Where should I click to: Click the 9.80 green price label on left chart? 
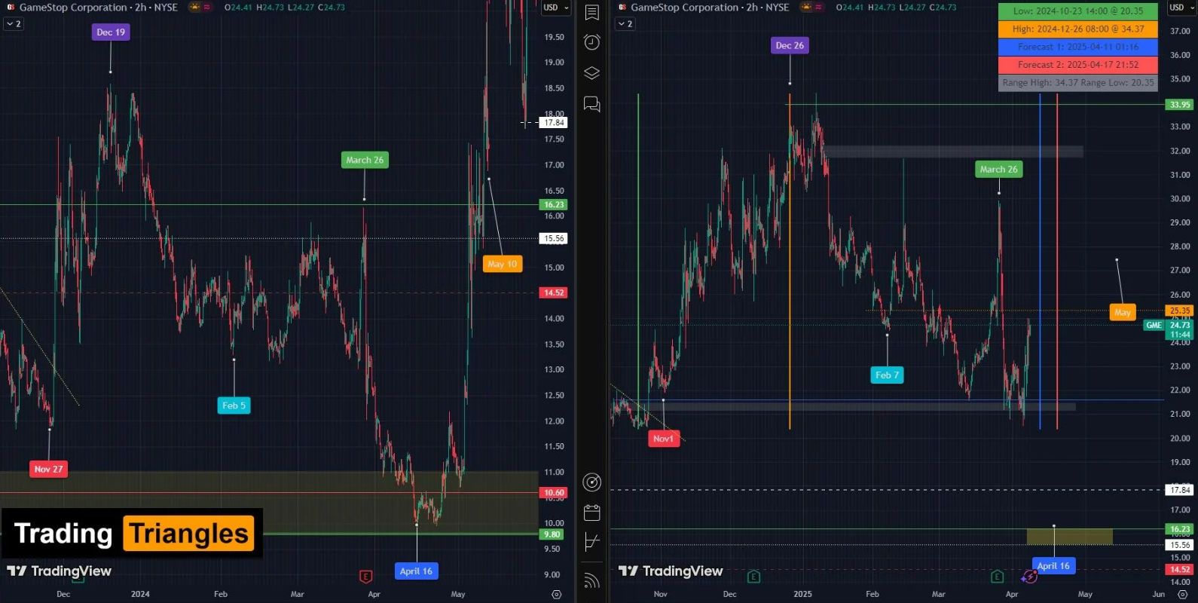tap(552, 534)
